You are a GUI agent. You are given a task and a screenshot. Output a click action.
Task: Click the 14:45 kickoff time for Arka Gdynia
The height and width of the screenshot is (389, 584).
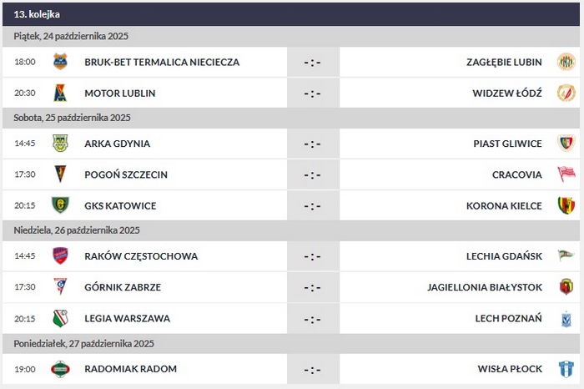pos(25,143)
